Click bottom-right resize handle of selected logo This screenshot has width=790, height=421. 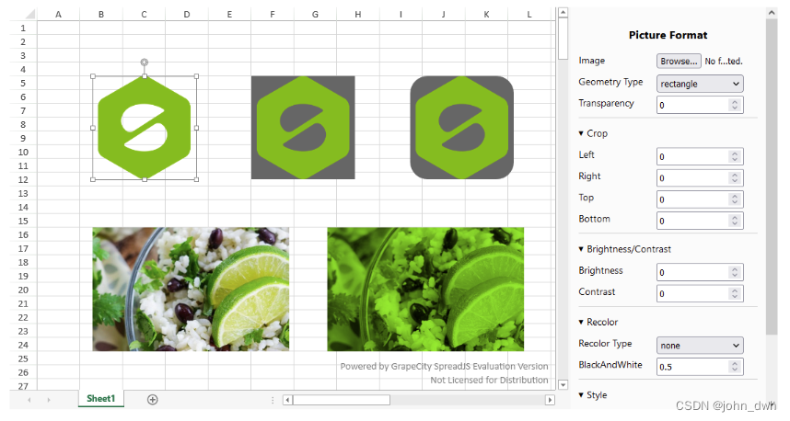(x=196, y=179)
